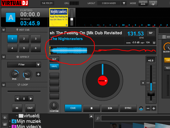
Task: Click the folder tree scroll up arrow
Action: click(91, 116)
